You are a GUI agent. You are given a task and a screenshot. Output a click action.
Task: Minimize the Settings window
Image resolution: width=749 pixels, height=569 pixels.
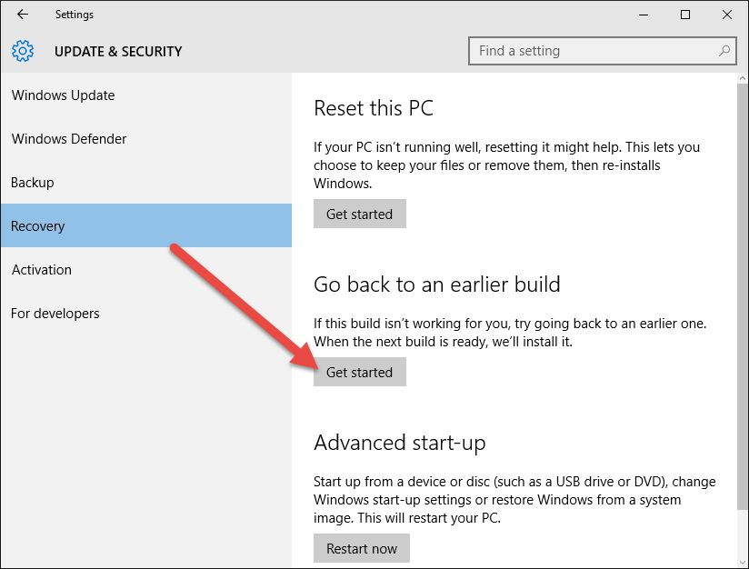pyautogui.click(x=644, y=15)
